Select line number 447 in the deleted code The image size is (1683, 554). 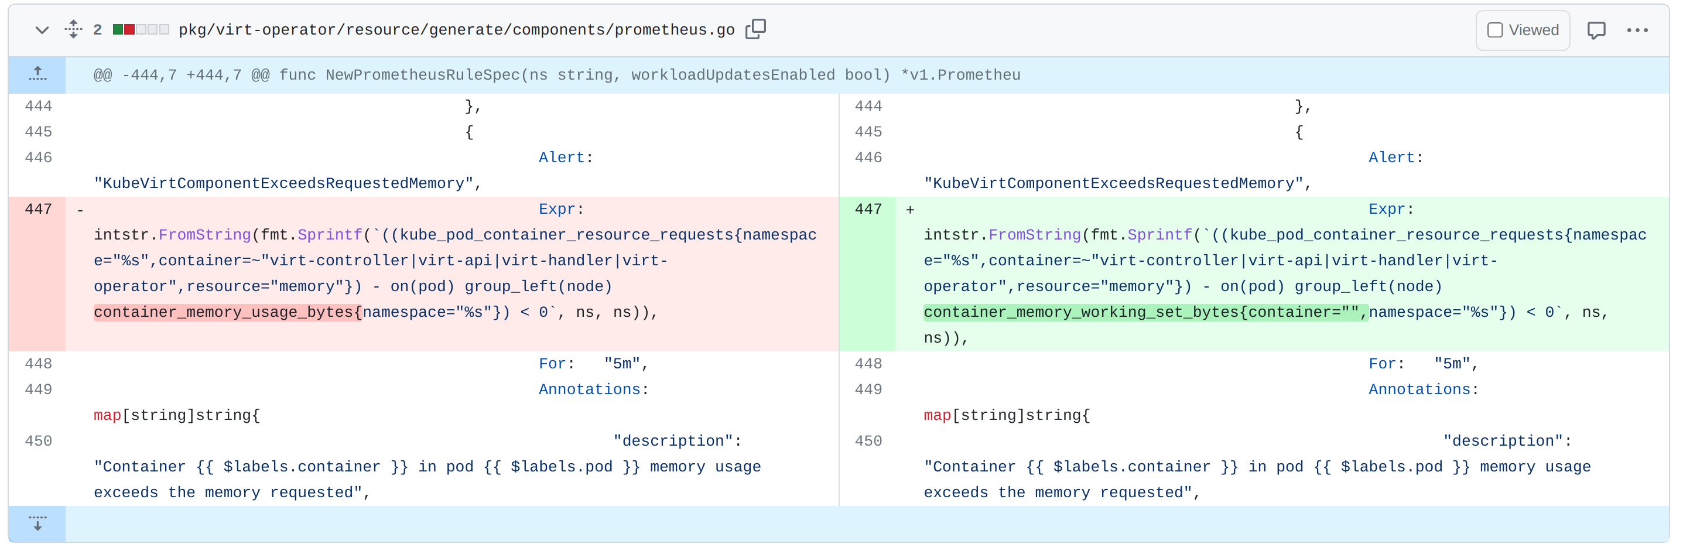pos(38,209)
